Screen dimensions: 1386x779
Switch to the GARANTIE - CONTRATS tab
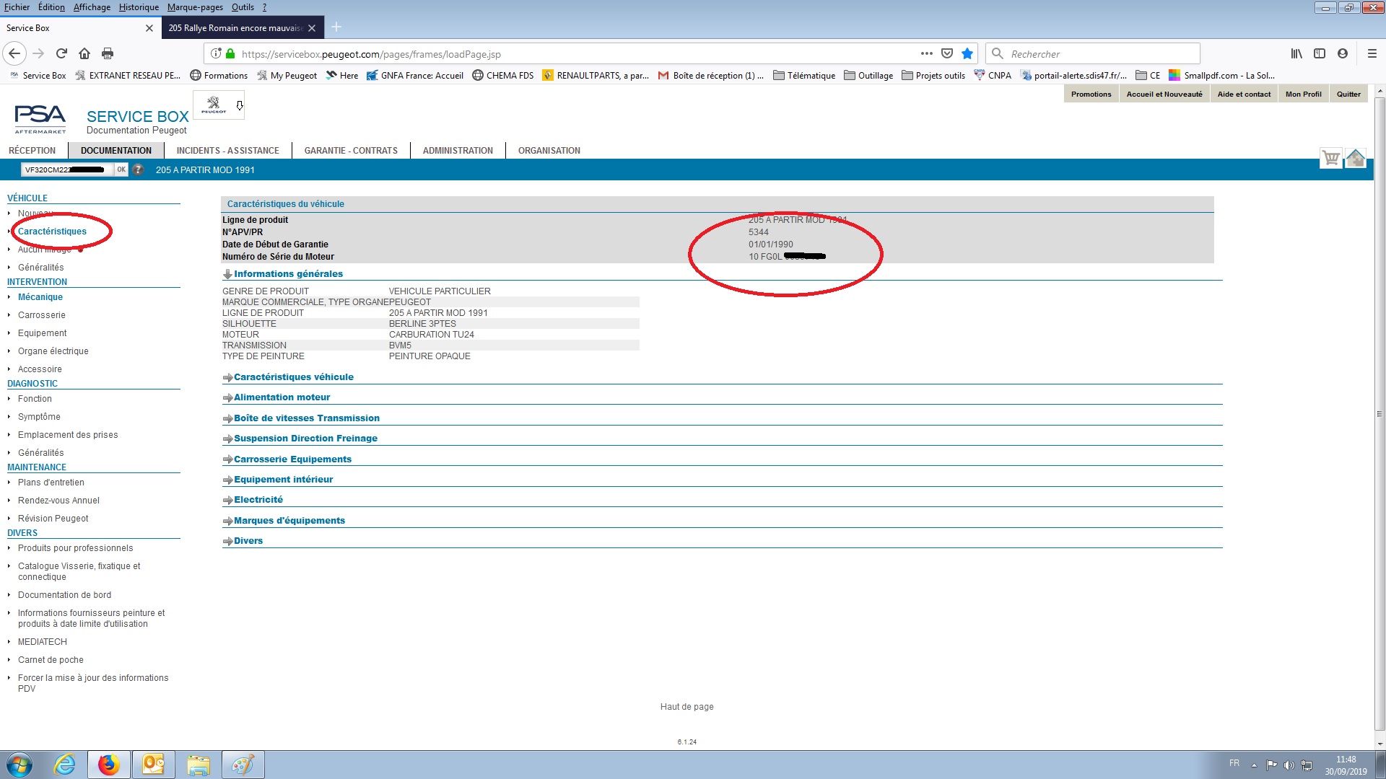click(351, 151)
